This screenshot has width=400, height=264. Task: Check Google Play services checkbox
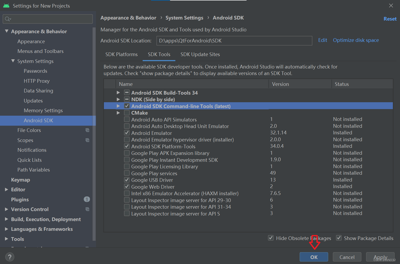tap(127, 173)
